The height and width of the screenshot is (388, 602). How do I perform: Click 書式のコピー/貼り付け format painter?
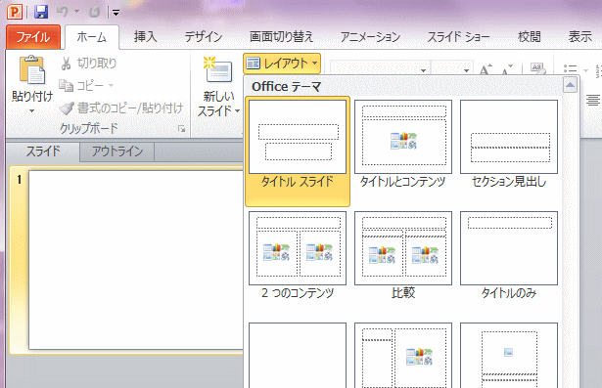pos(121,108)
